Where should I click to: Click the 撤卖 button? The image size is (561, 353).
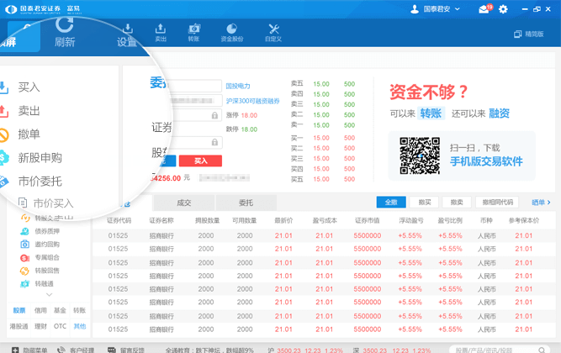coord(457,202)
